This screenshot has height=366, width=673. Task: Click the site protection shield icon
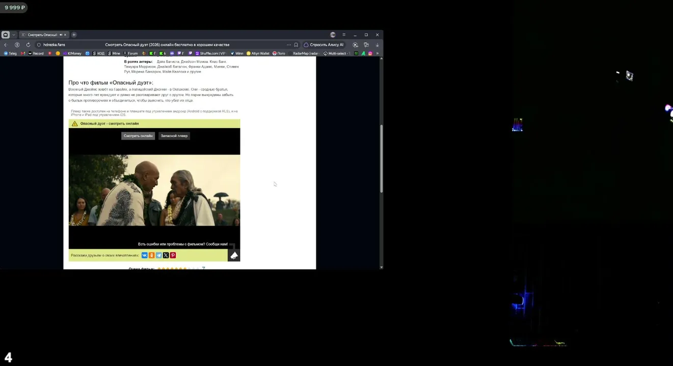pyautogui.click(x=39, y=45)
